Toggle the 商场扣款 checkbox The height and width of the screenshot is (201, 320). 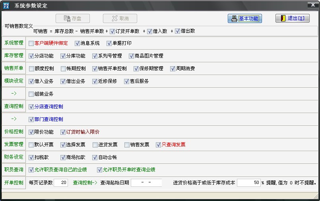[63, 157]
